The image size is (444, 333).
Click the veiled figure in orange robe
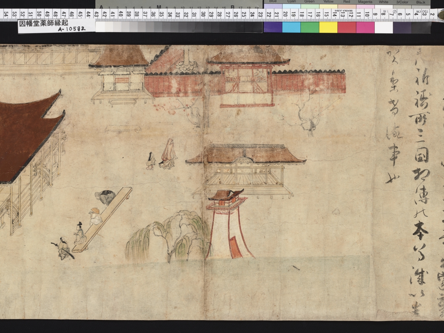click(168, 153)
